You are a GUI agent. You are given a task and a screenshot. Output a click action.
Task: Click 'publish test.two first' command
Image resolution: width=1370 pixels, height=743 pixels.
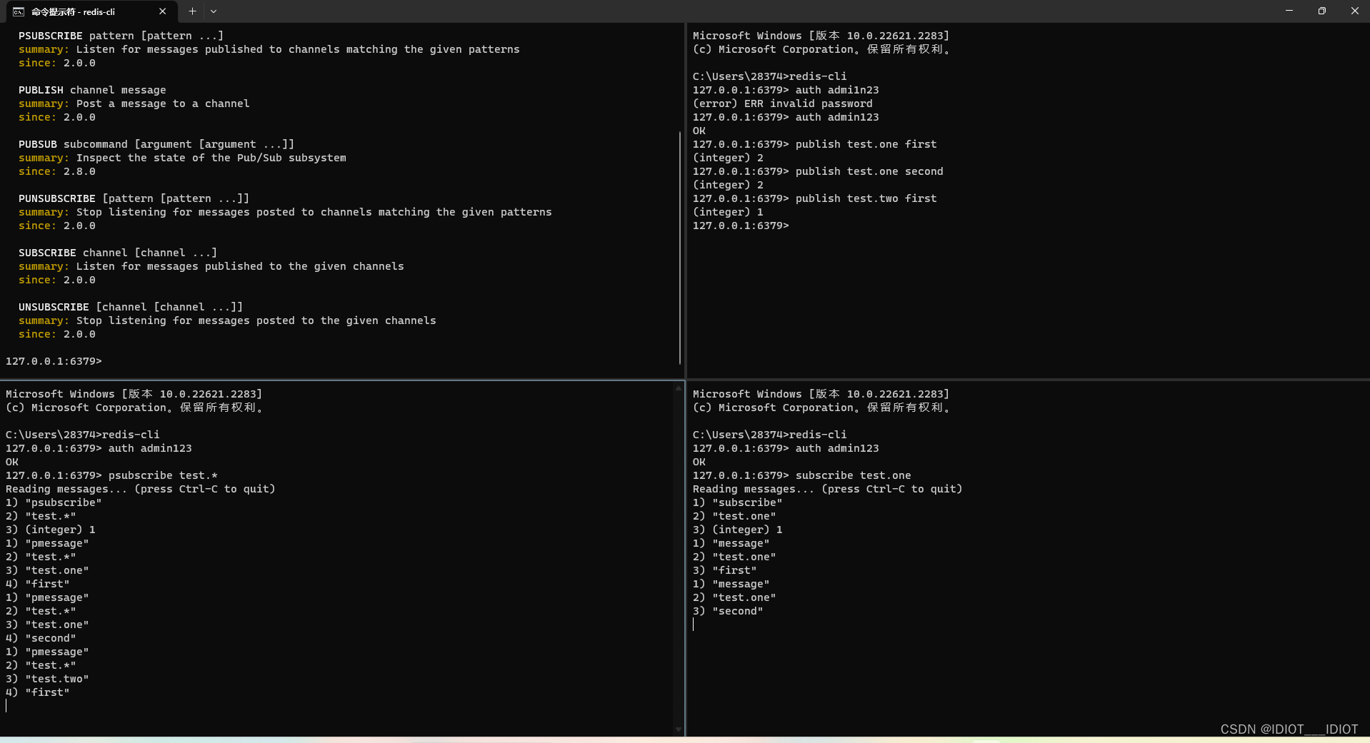click(866, 198)
